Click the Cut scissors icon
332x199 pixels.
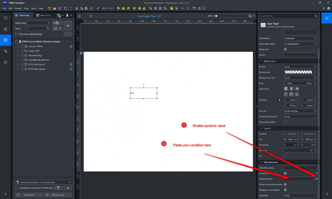point(76,8)
